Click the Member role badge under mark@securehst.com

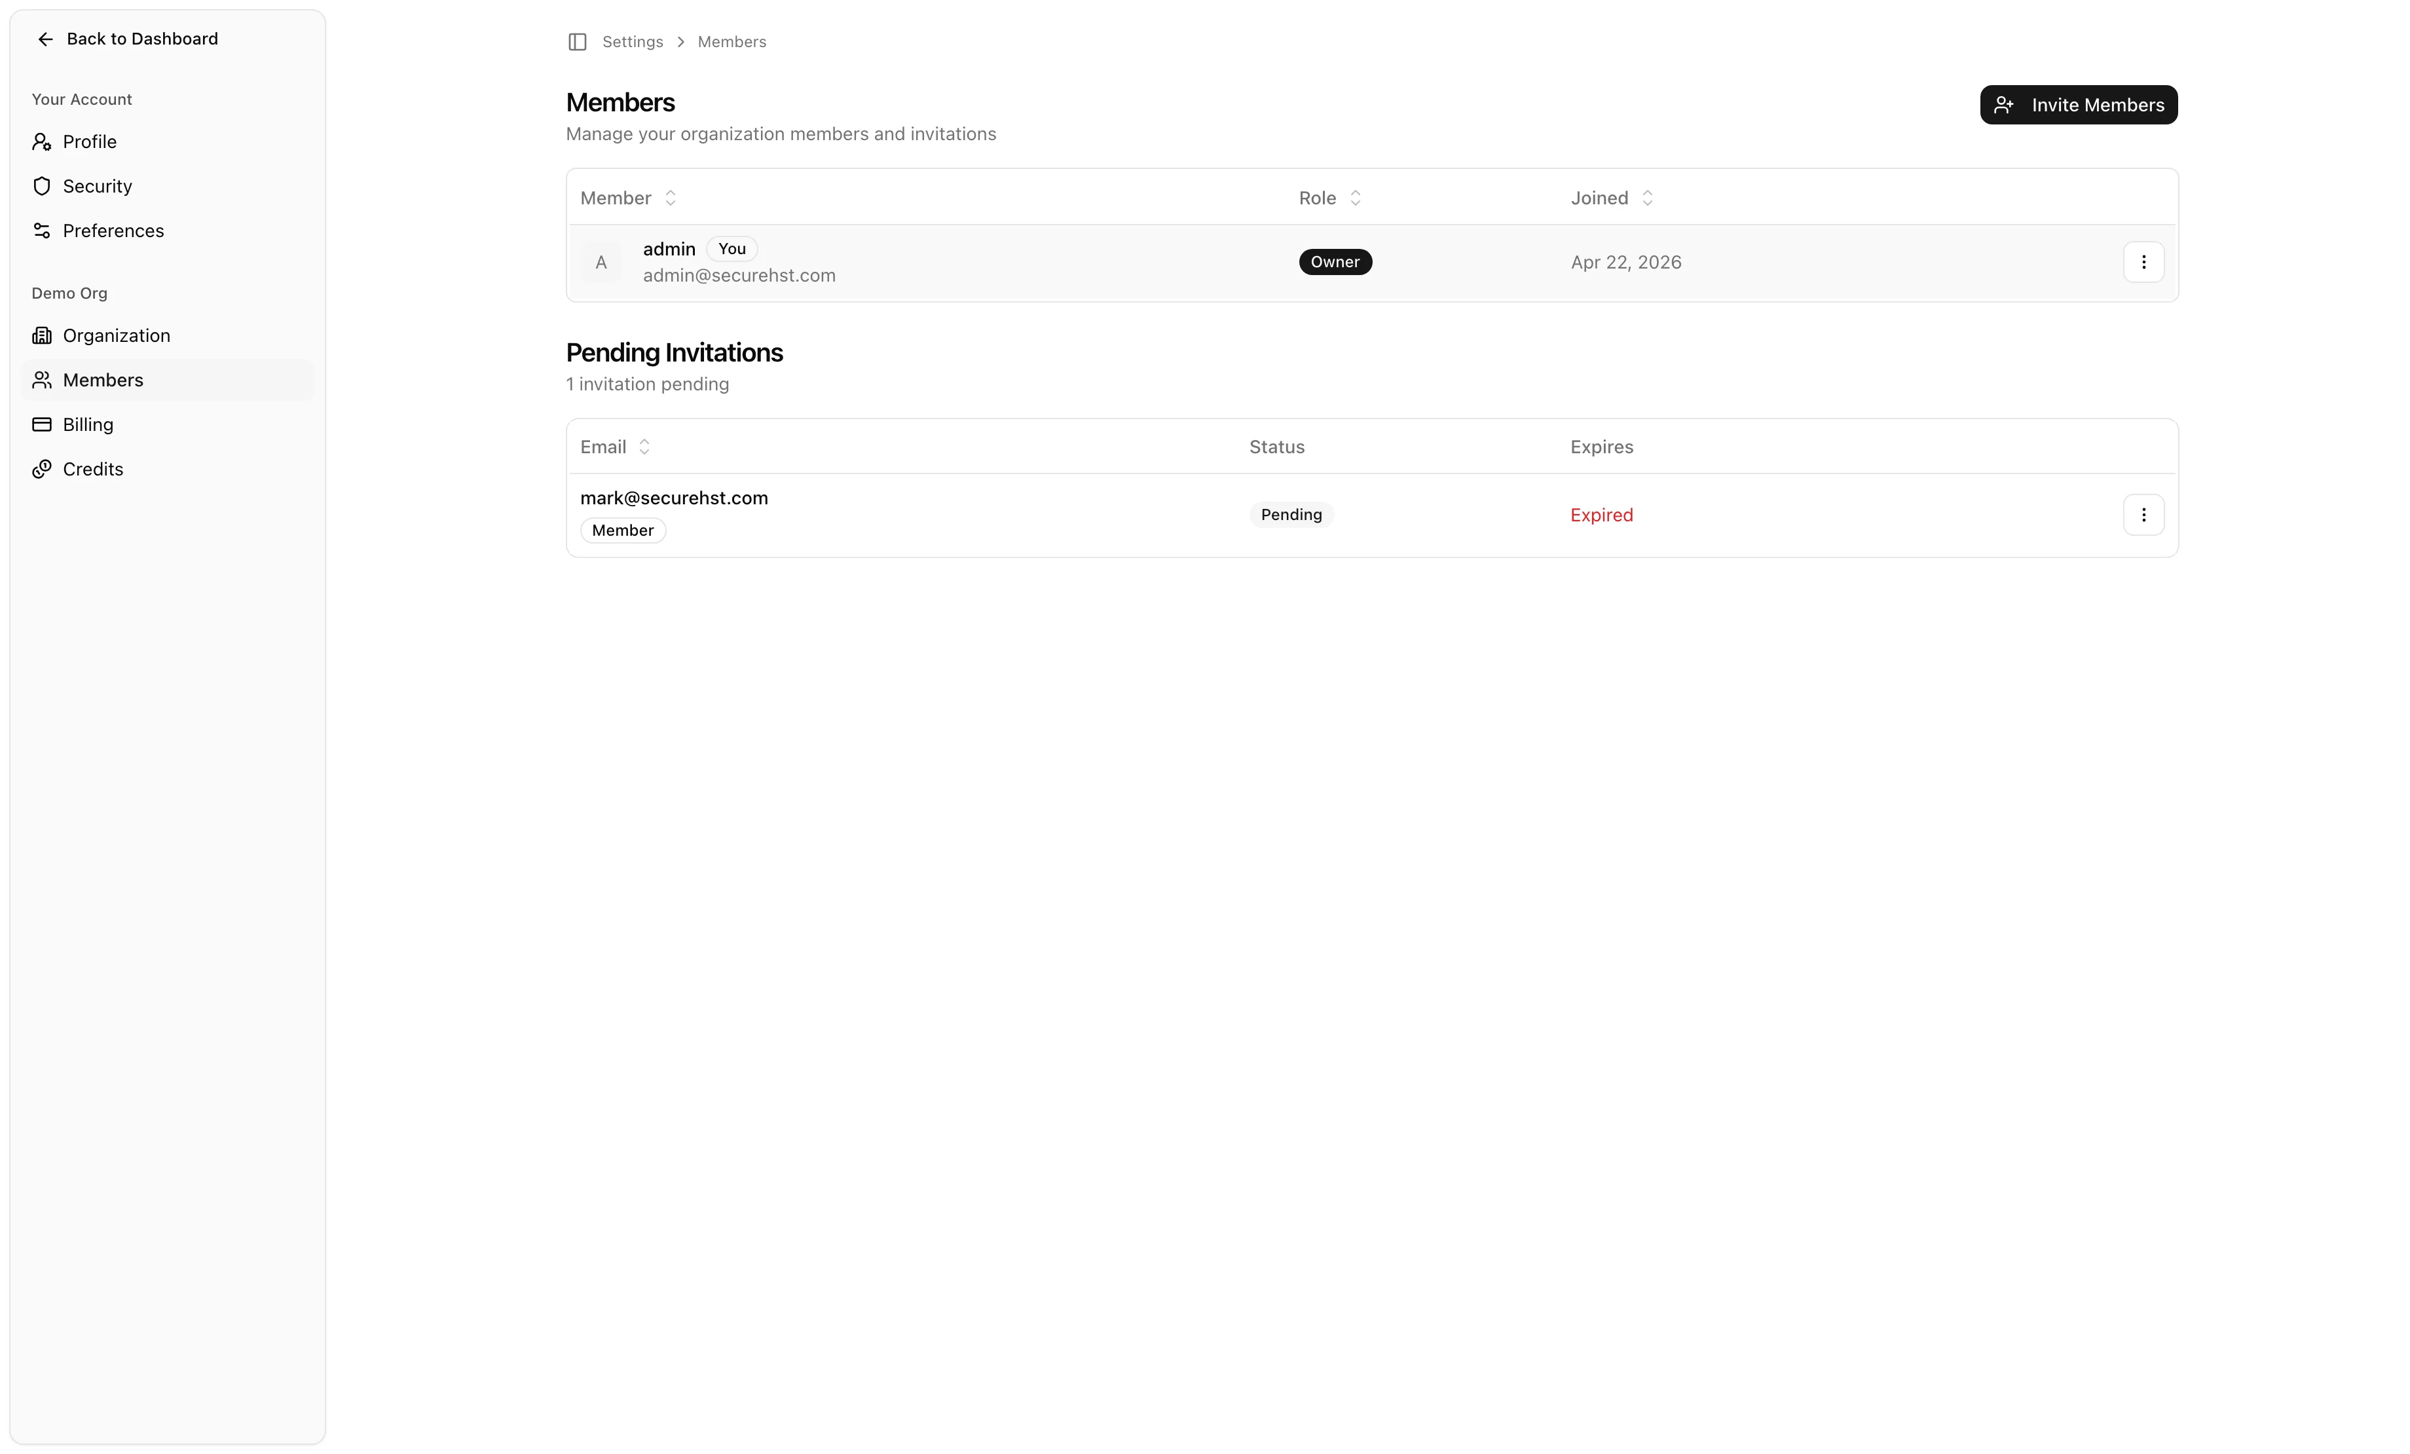(x=622, y=531)
